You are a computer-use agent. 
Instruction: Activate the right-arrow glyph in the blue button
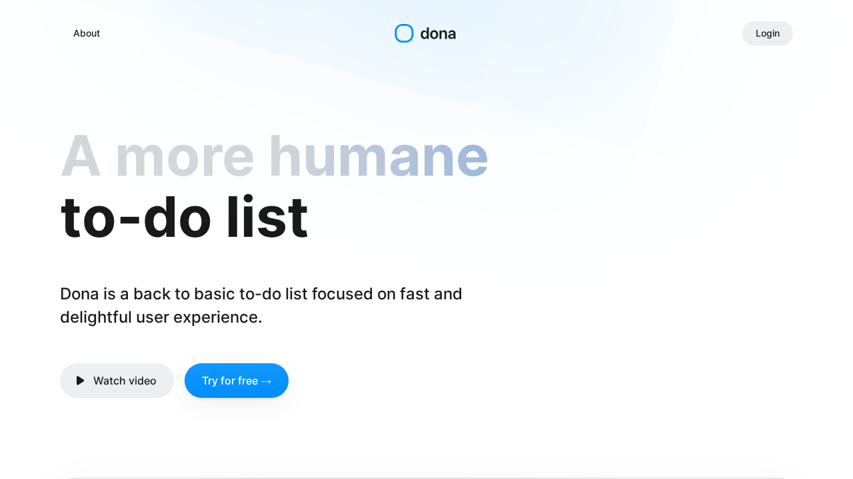coord(267,381)
